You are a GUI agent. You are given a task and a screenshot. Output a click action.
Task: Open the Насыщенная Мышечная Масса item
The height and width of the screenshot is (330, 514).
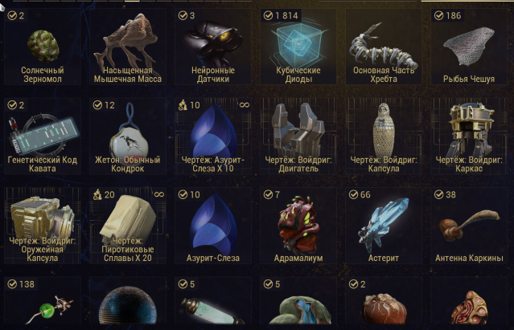[x=128, y=47]
